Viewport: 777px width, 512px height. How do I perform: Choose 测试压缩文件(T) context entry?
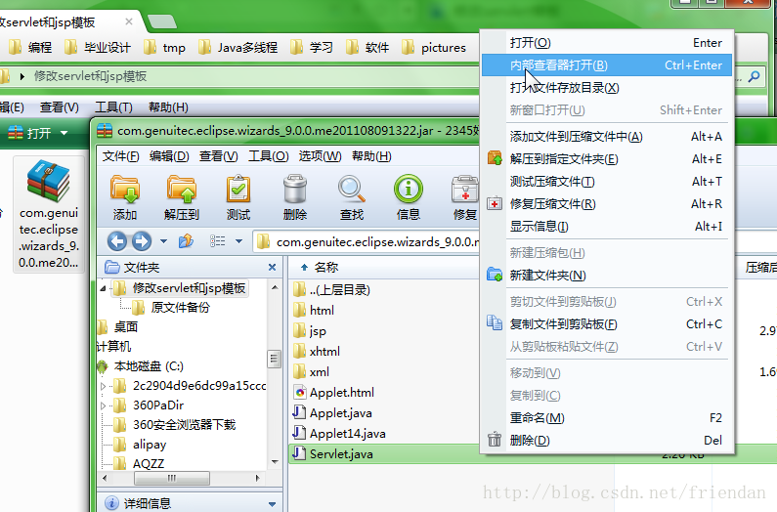[x=607, y=182]
